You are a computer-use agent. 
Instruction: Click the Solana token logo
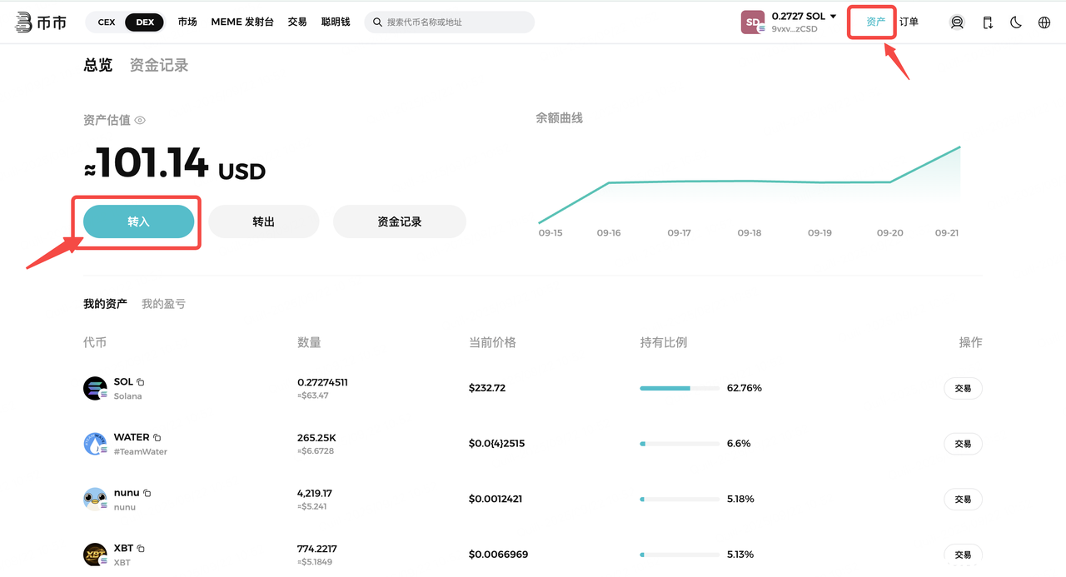coord(95,388)
